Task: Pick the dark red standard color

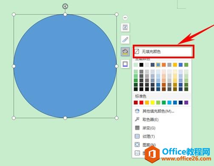Action: (136, 103)
